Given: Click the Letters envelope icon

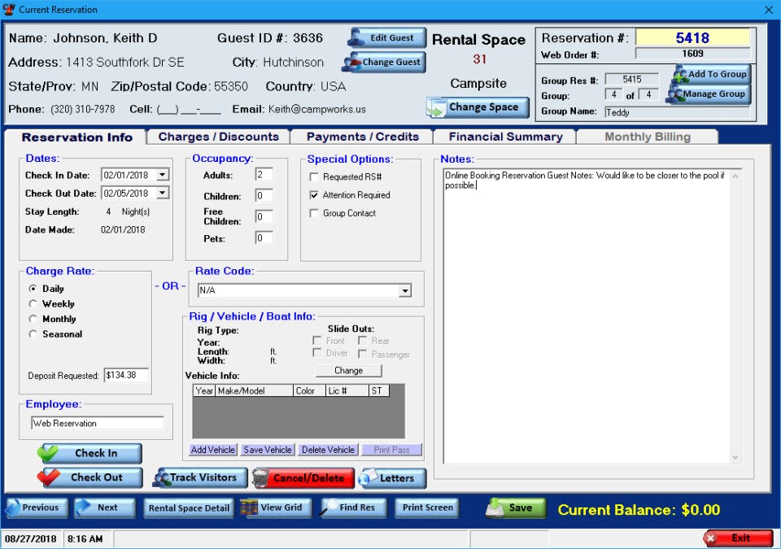Looking at the screenshot, I should click(368, 478).
